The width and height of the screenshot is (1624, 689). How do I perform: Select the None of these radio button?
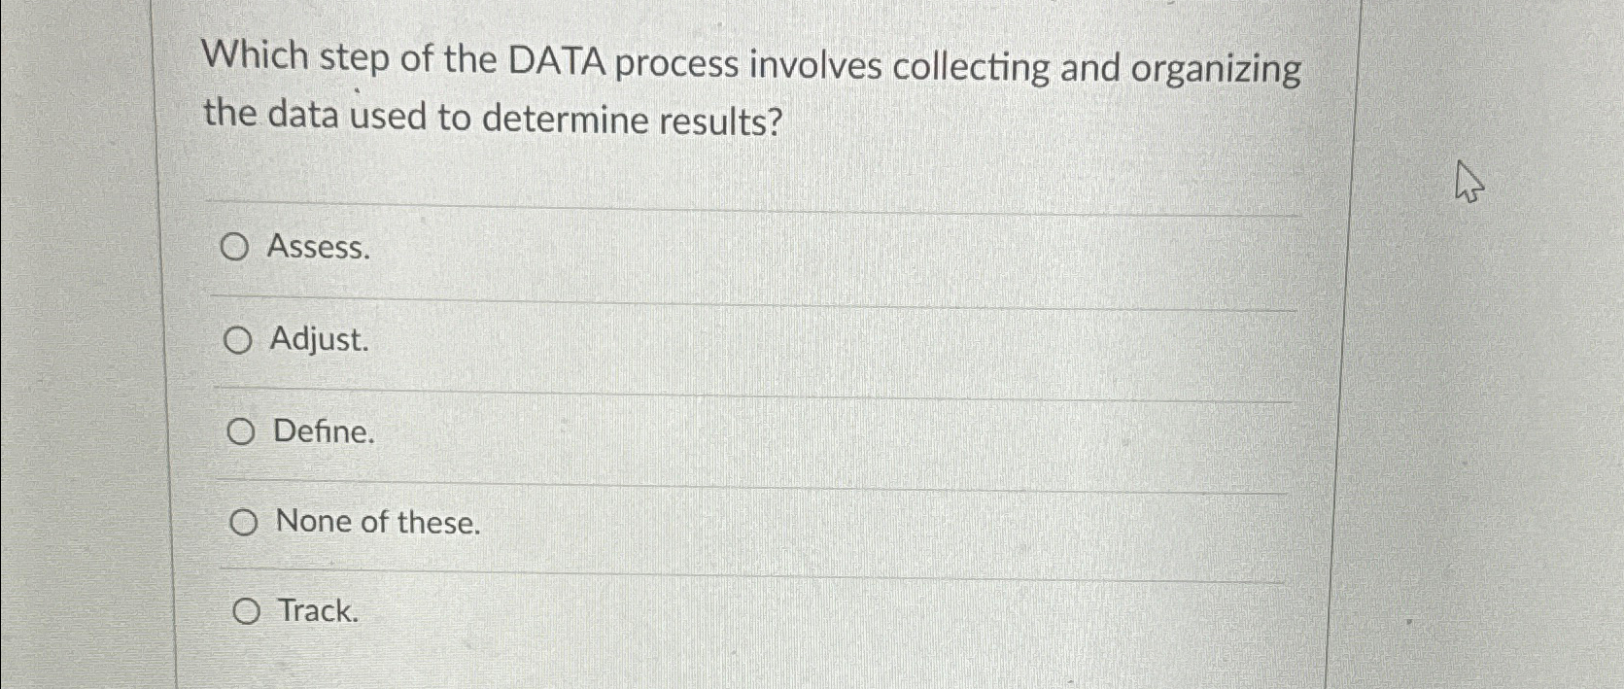pos(245,522)
